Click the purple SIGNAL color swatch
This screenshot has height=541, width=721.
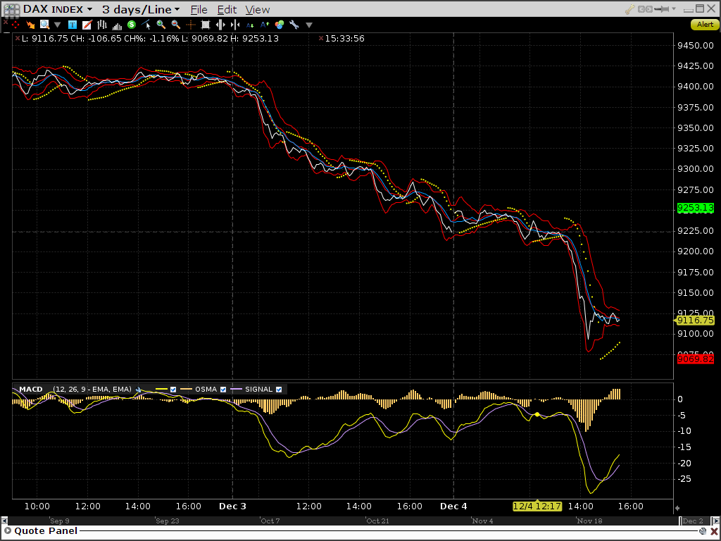pos(235,390)
